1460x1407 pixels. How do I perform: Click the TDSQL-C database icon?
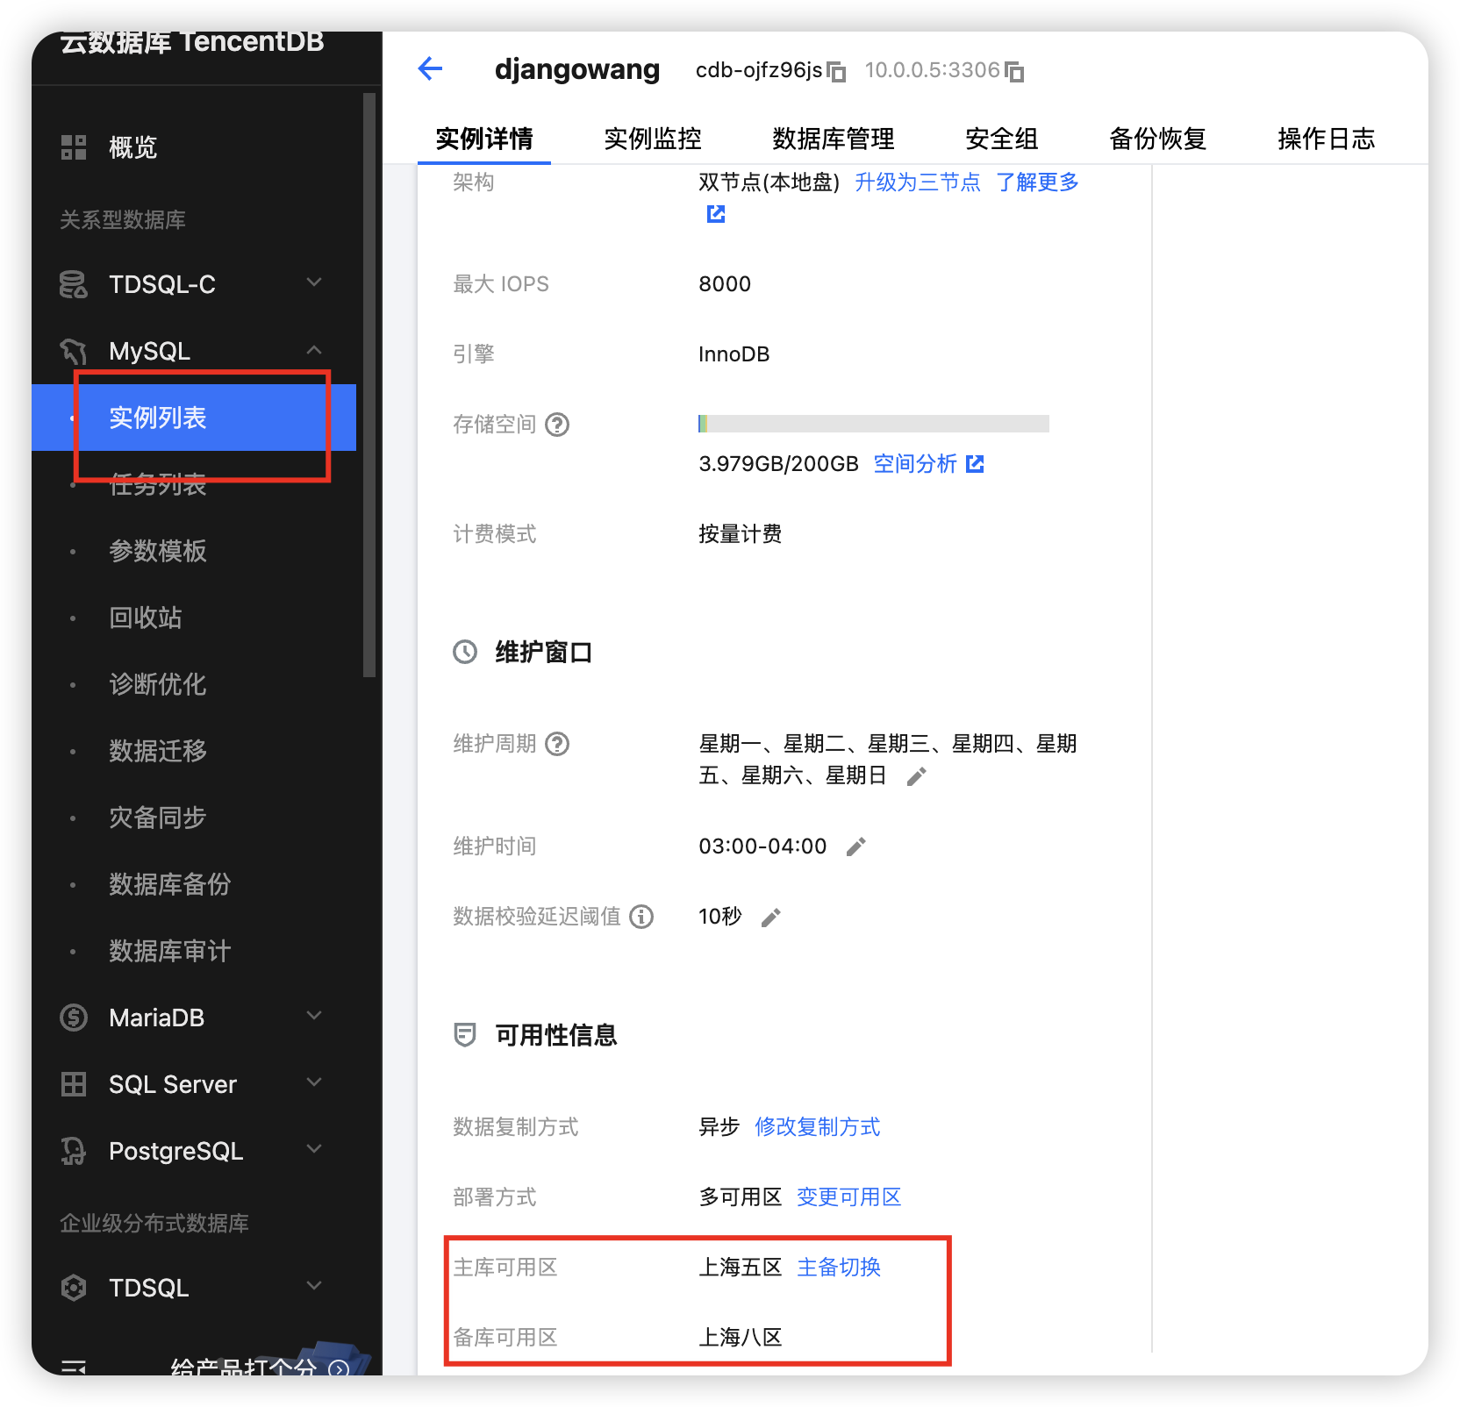74,284
